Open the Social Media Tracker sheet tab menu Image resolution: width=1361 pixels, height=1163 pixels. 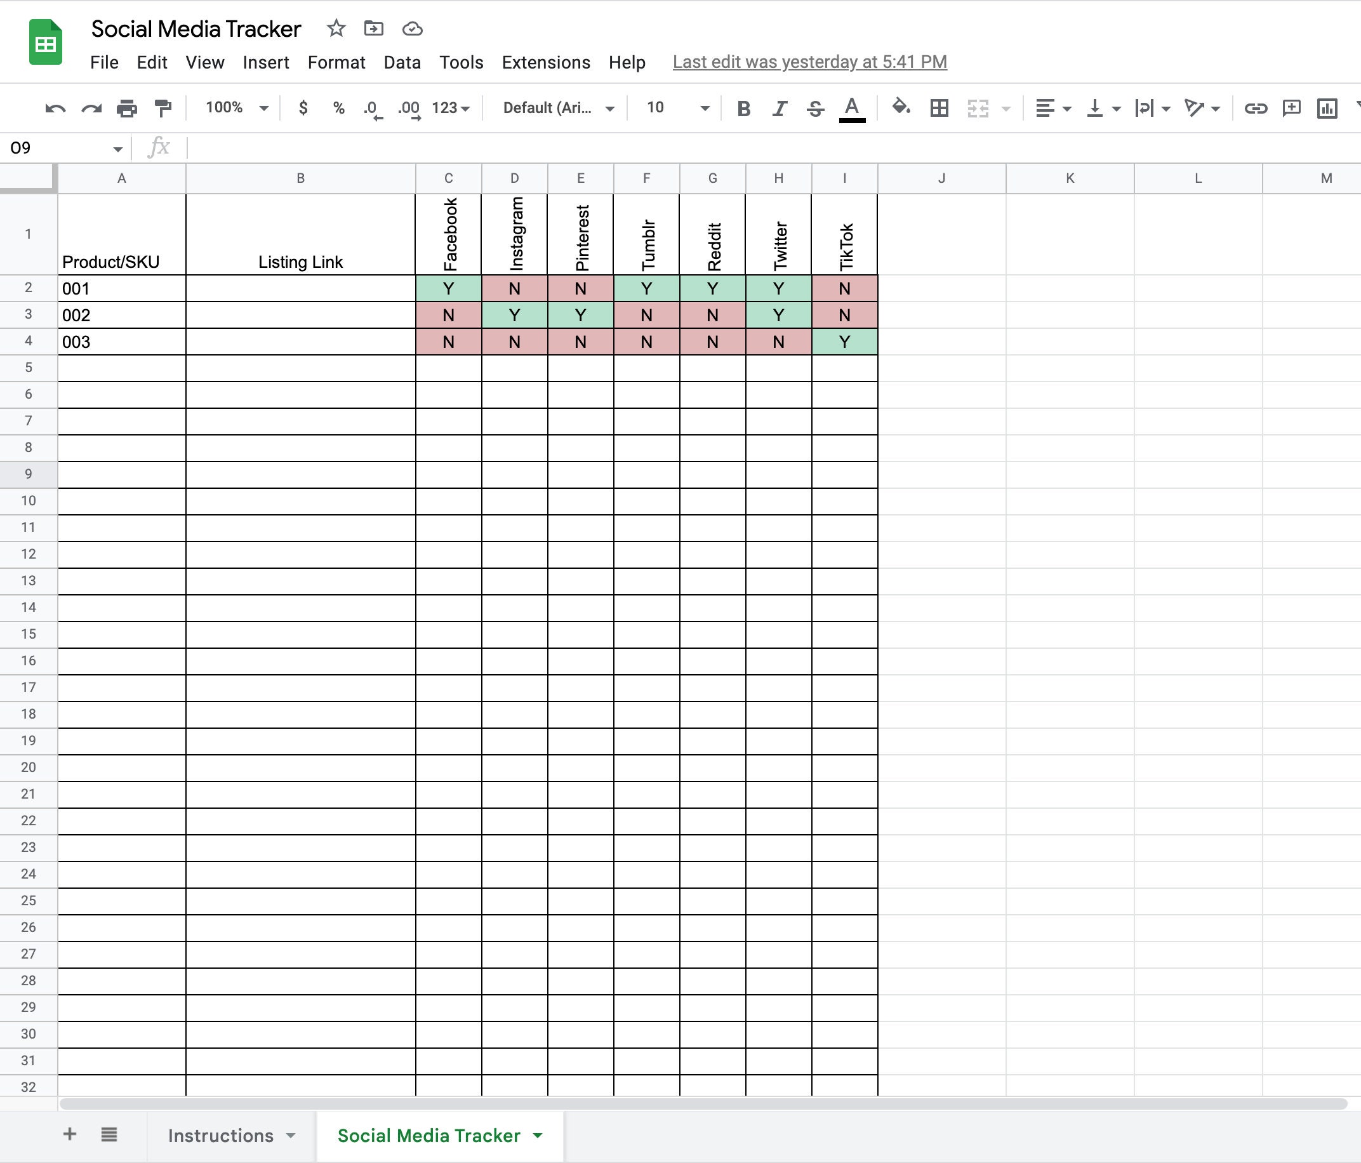[538, 1134]
